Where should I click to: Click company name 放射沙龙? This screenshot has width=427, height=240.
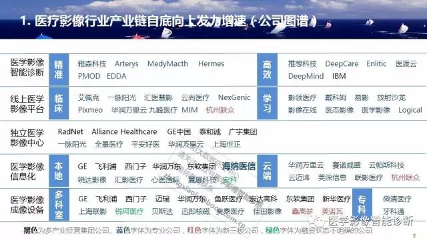click(x=392, y=98)
